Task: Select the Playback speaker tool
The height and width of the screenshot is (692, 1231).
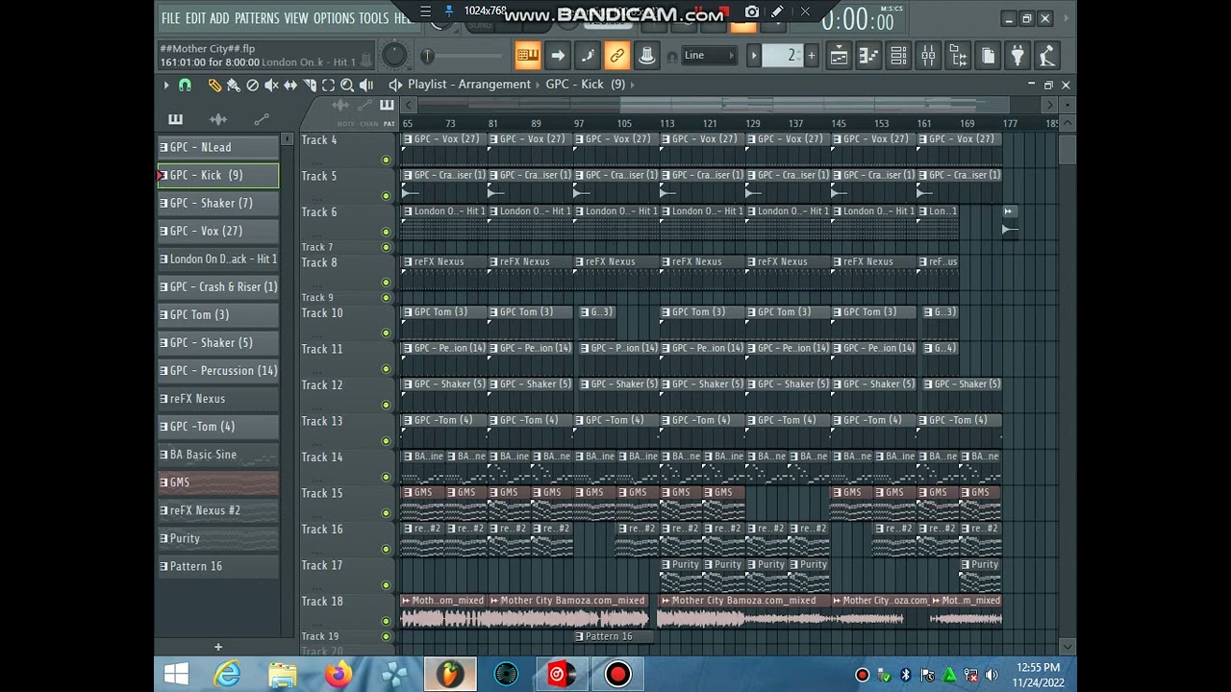Action: (x=366, y=85)
